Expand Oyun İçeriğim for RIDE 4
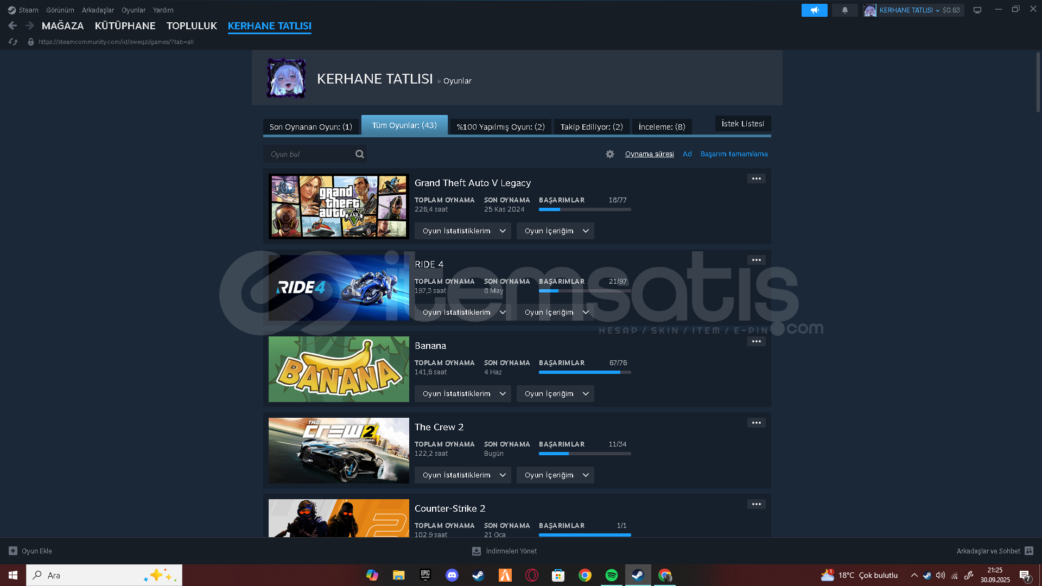Image resolution: width=1042 pixels, height=586 pixels. point(555,312)
